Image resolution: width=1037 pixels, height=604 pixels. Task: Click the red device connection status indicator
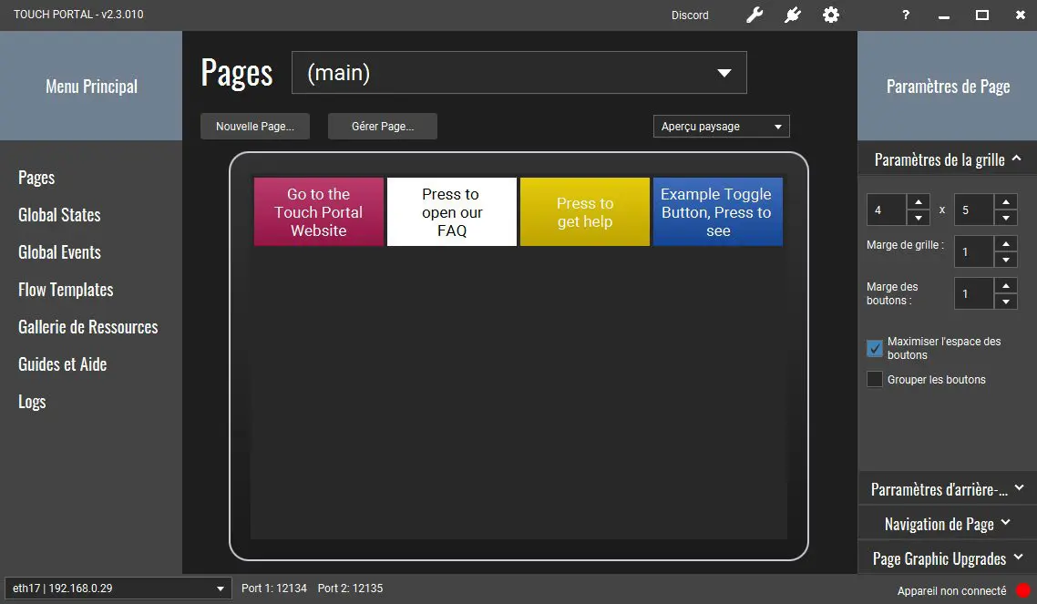tap(1023, 590)
